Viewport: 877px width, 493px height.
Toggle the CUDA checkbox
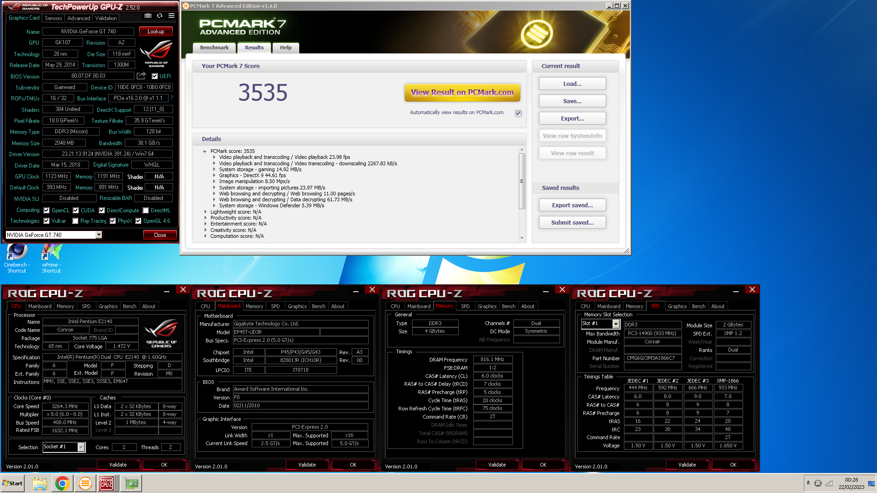pyautogui.click(x=76, y=210)
